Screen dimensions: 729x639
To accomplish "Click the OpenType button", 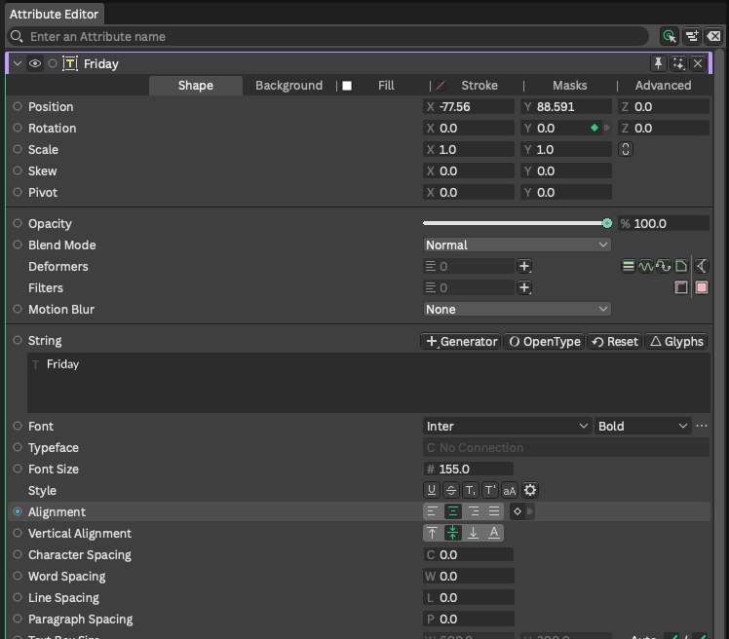I will (544, 342).
